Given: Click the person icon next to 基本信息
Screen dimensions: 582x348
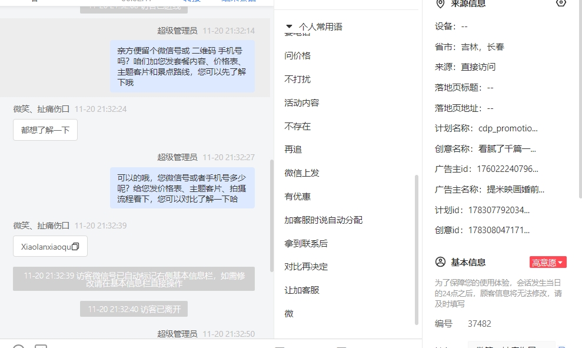Looking at the screenshot, I should [440, 262].
